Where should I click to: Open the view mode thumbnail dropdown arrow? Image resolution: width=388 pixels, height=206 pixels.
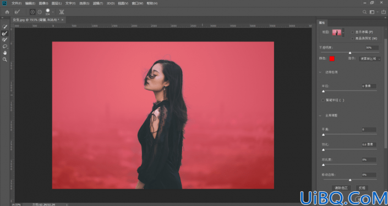click(343, 32)
